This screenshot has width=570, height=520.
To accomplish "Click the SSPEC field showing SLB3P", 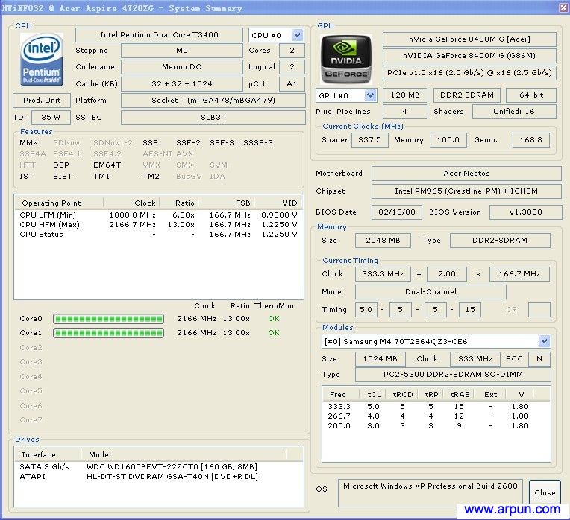I will [x=213, y=118].
